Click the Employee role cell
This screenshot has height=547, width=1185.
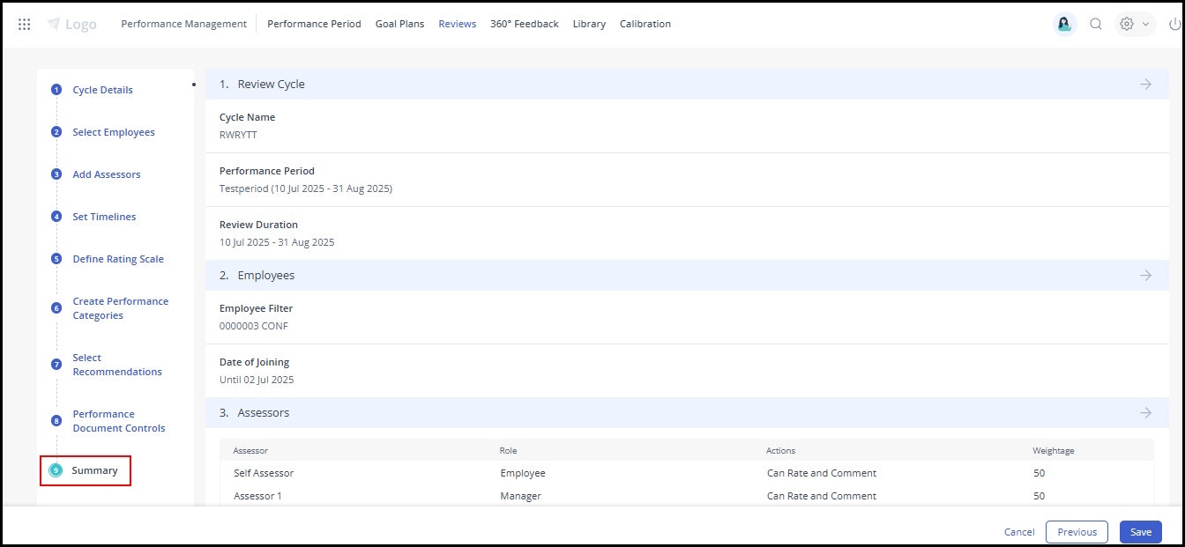(523, 473)
